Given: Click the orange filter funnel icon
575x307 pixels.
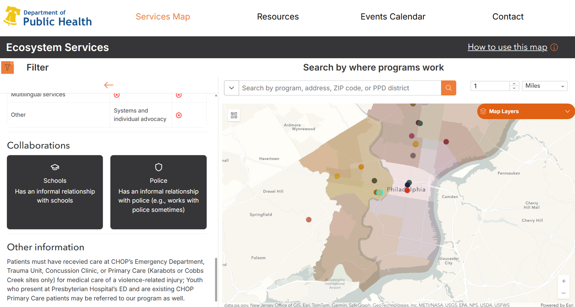Looking at the screenshot, I should click(8, 68).
